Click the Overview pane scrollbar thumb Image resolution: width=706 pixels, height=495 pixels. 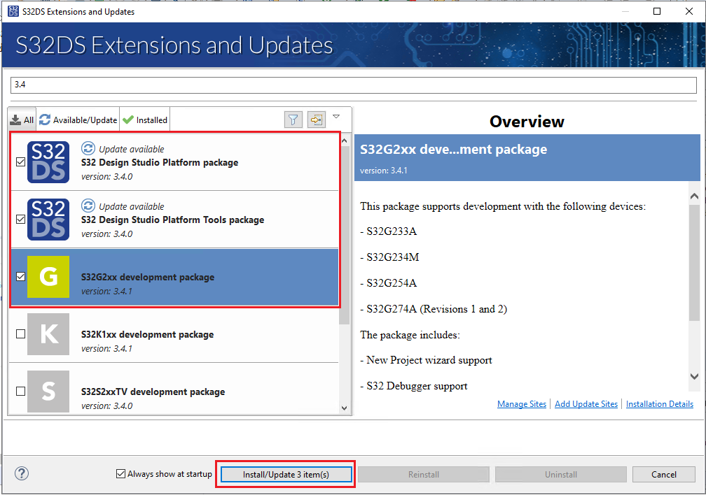coord(694,263)
